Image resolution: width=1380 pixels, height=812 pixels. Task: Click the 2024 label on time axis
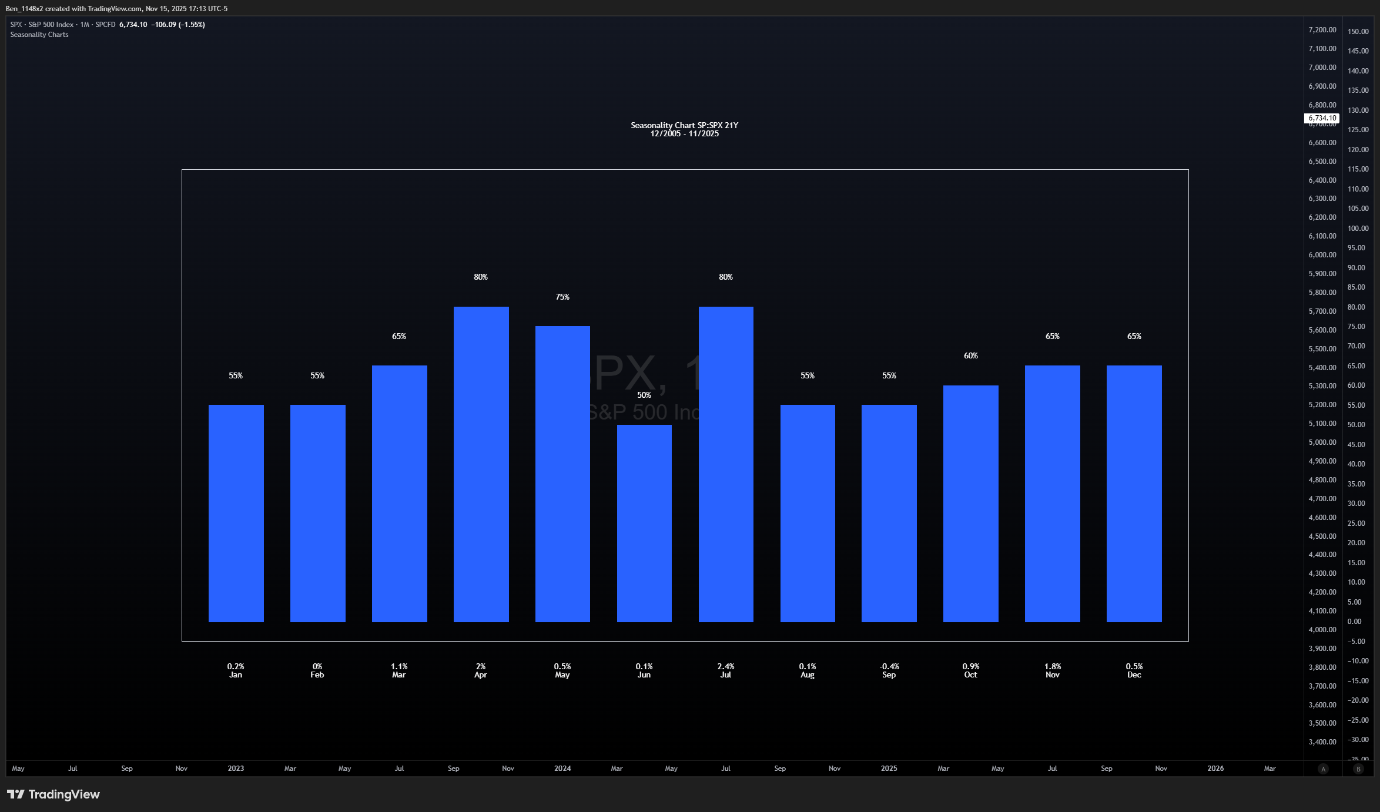pos(562,769)
